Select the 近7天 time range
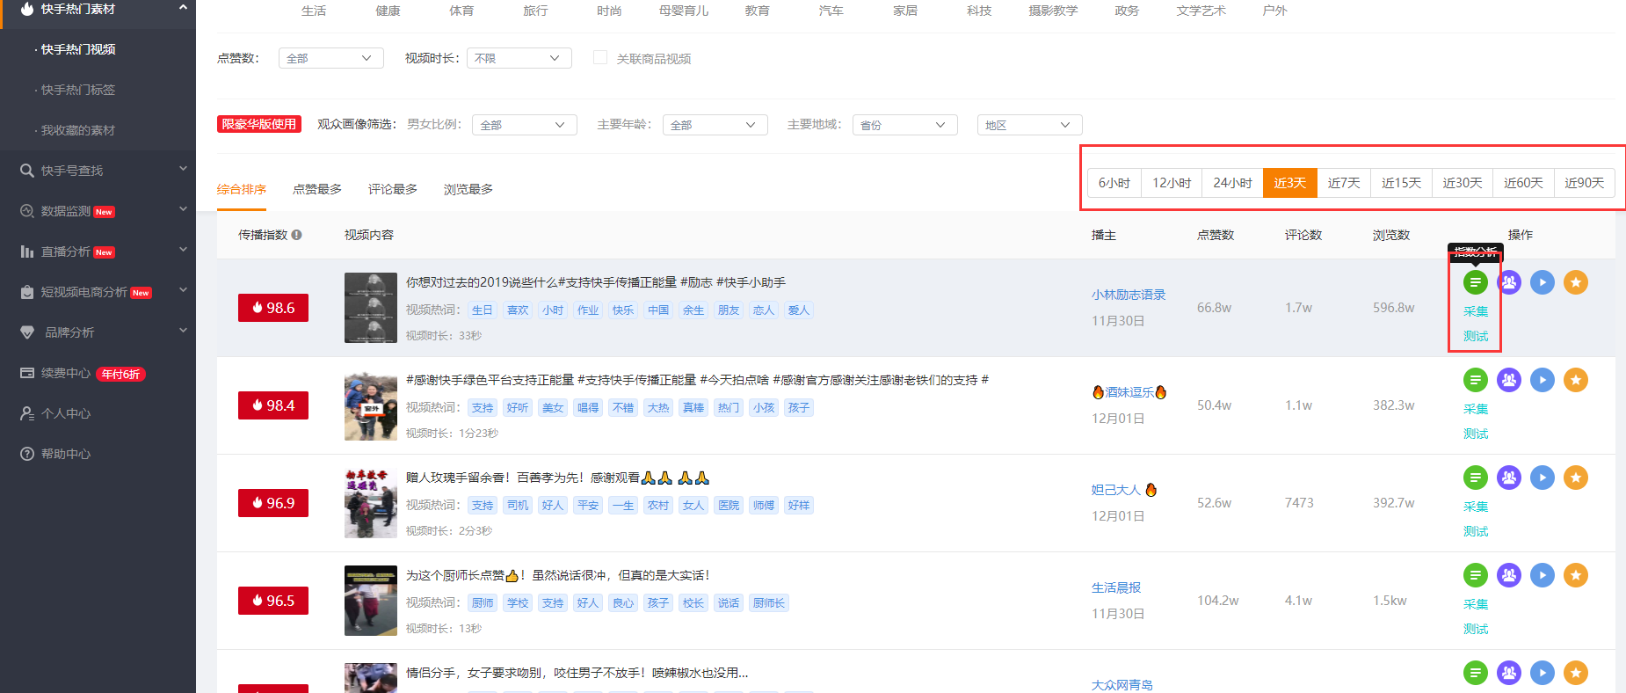The width and height of the screenshot is (1626, 693). click(1344, 183)
